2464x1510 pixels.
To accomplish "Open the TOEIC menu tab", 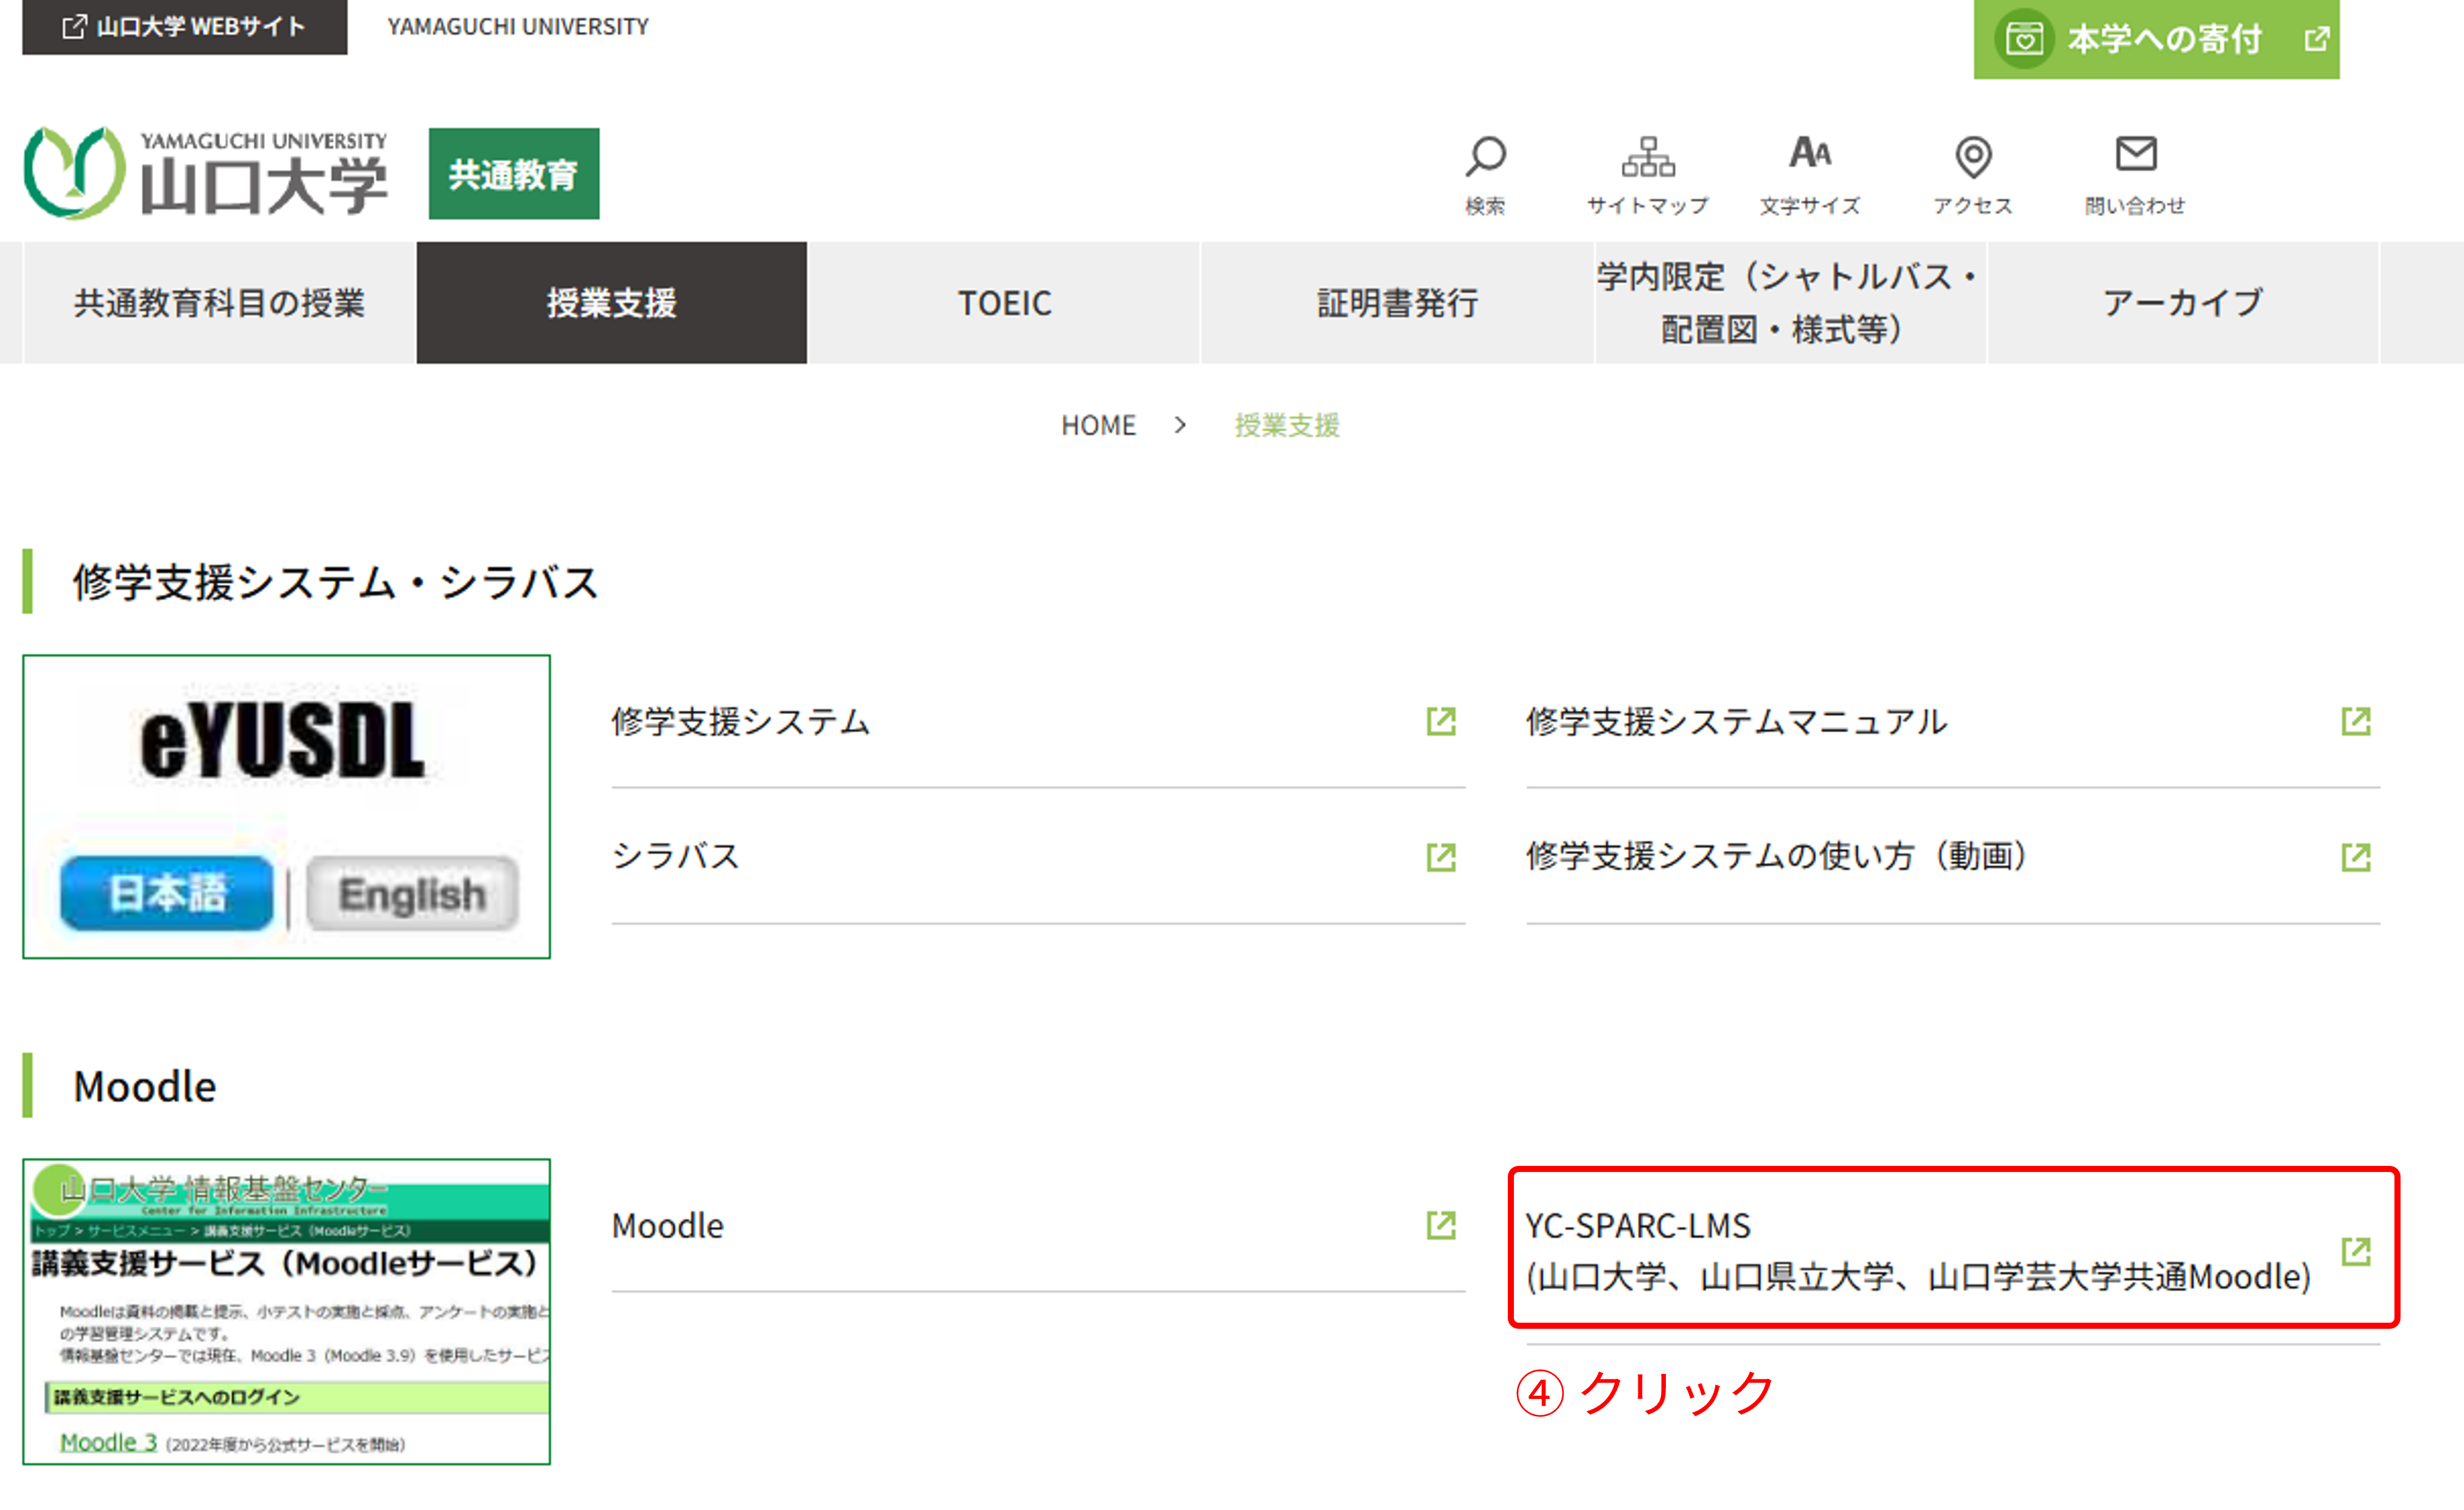I will [x=1004, y=302].
